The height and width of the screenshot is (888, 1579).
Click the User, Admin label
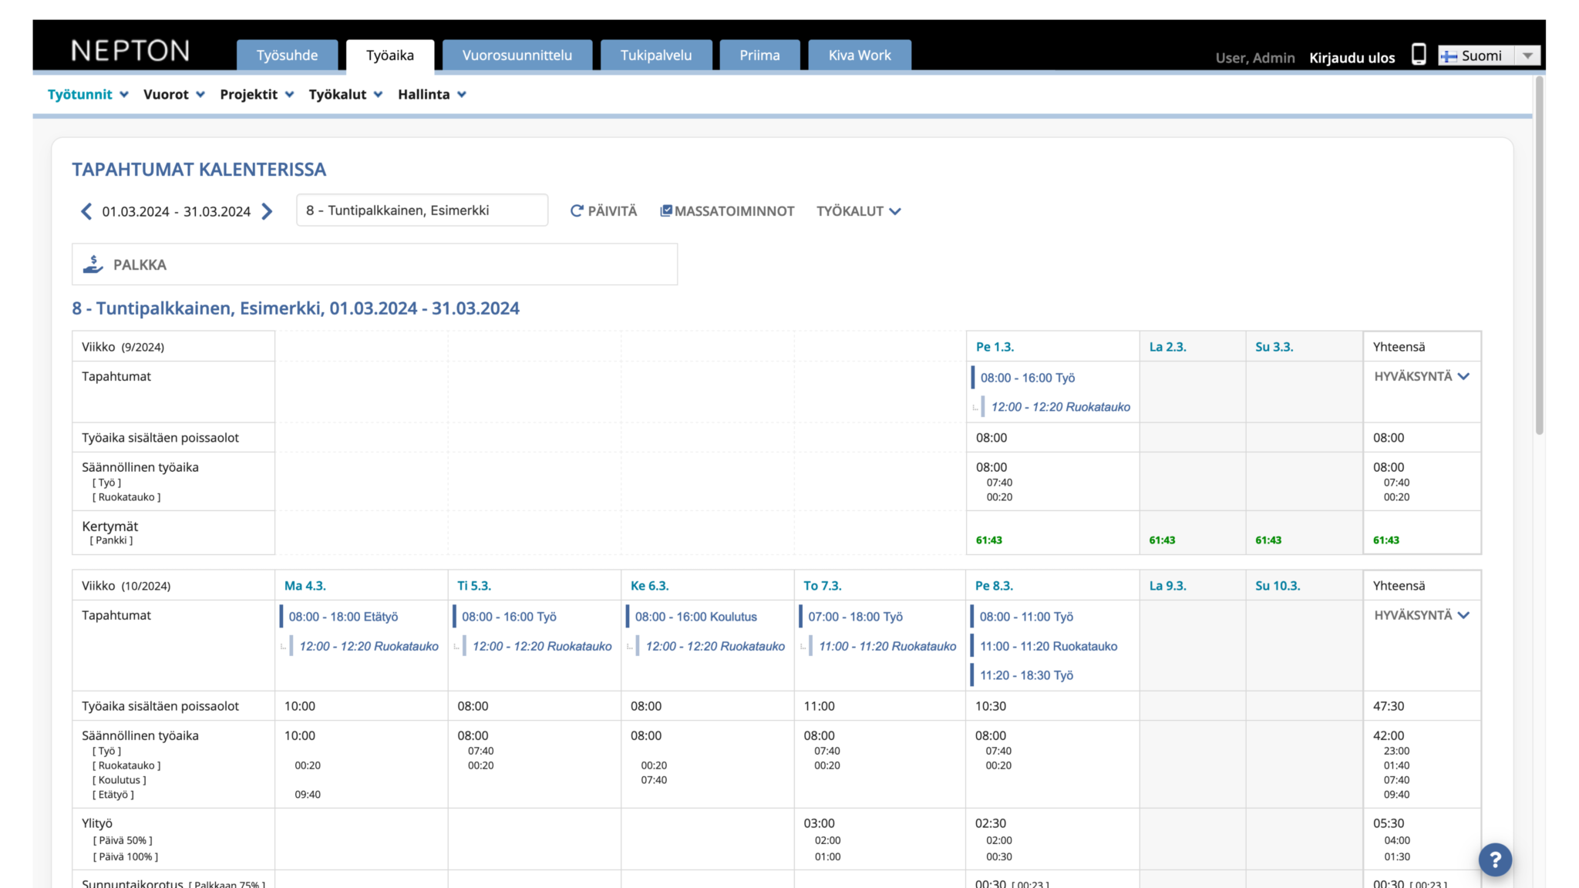[1255, 58]
